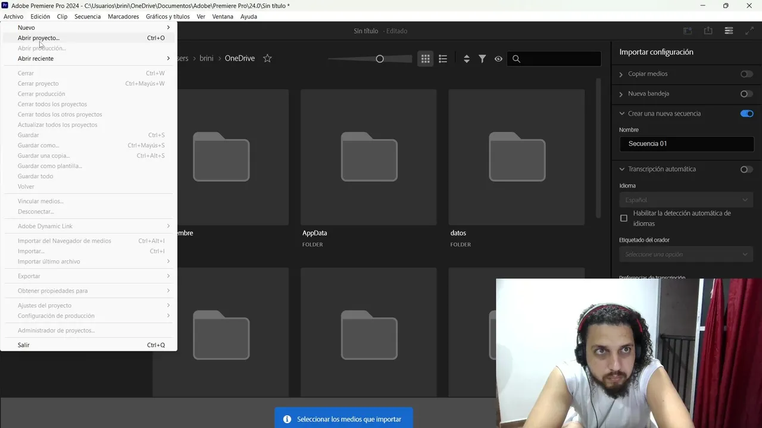Viewport: 762px width, 428px height.
Task: Click the info icon in bottom banner
Action: pos(287,419)
